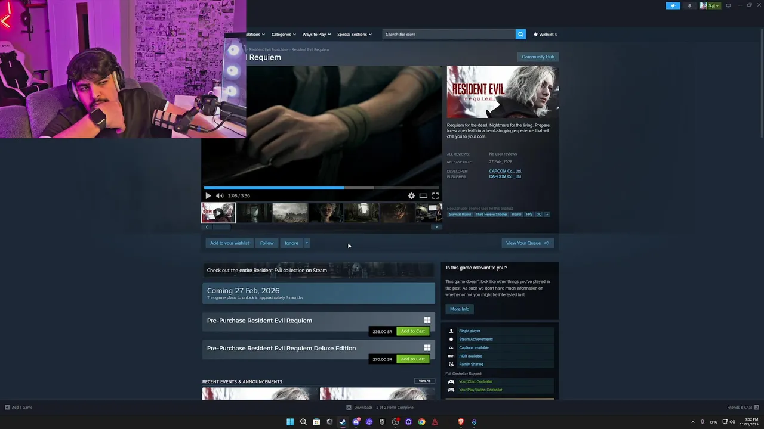764x429 pixels.
Task: Click HDR available feature
Action: click(x=470, y=356)
